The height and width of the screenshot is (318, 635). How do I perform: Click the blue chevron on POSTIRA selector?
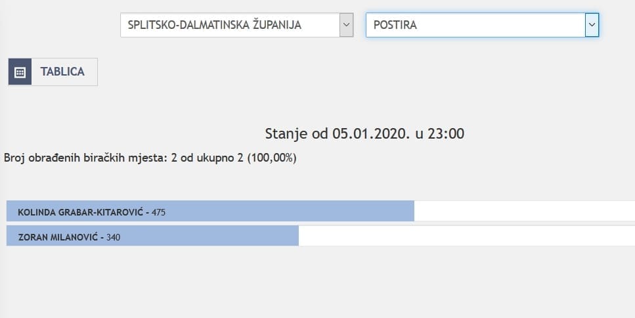click(592, 26)
